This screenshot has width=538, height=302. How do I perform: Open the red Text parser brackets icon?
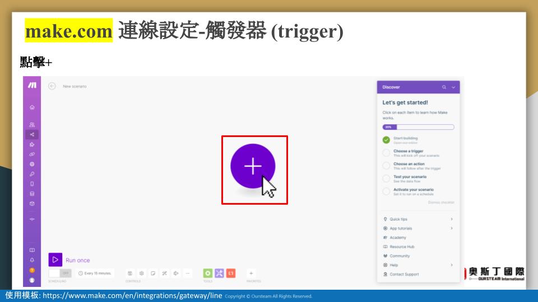click(231, 273)
